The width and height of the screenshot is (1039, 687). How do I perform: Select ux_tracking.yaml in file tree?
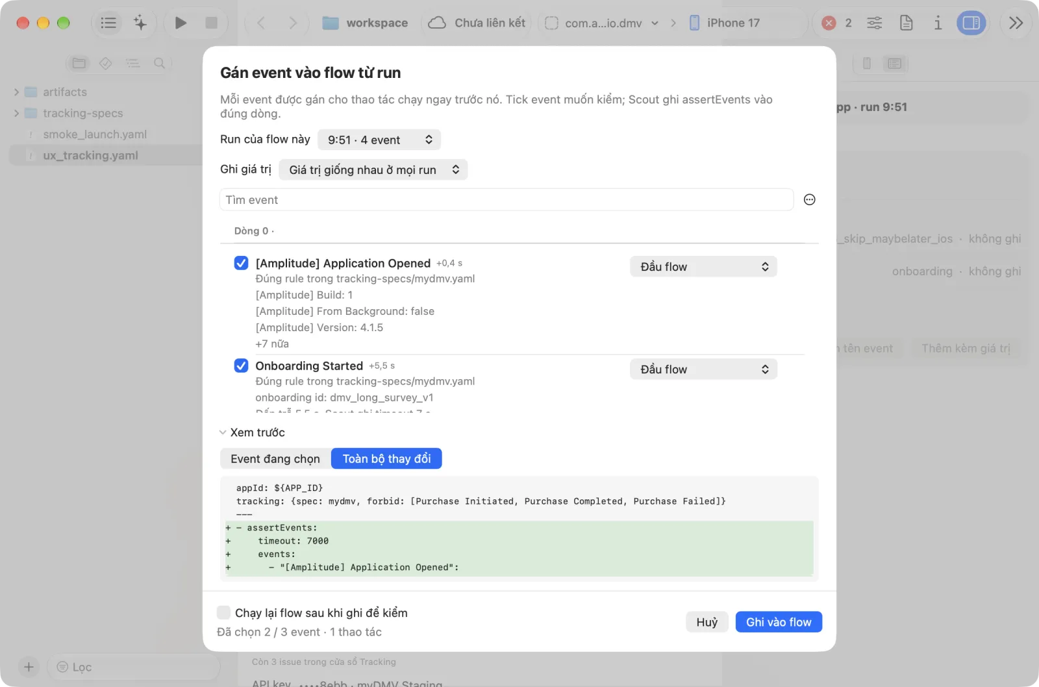(x=90, y=155)
